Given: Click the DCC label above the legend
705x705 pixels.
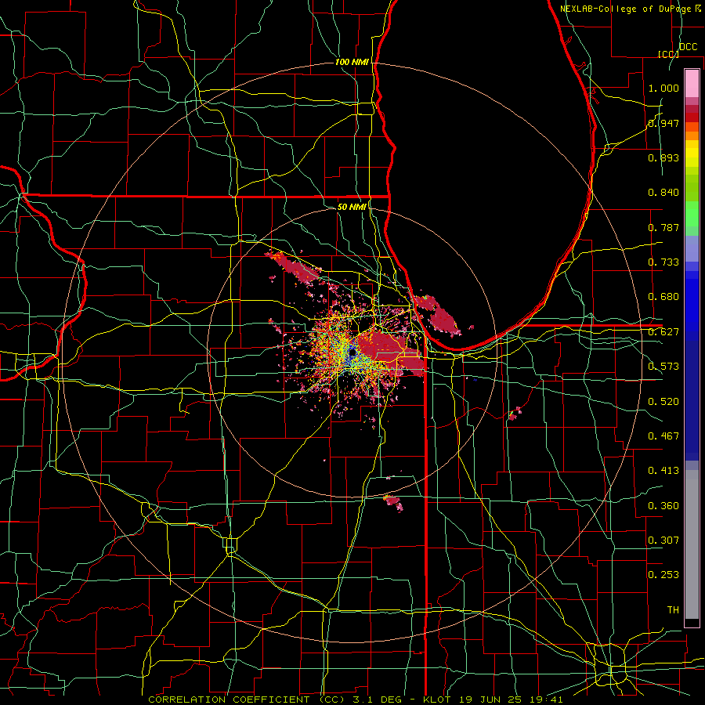Looking at the screenshot, I should pyautogui.click(x=688, y=47).
